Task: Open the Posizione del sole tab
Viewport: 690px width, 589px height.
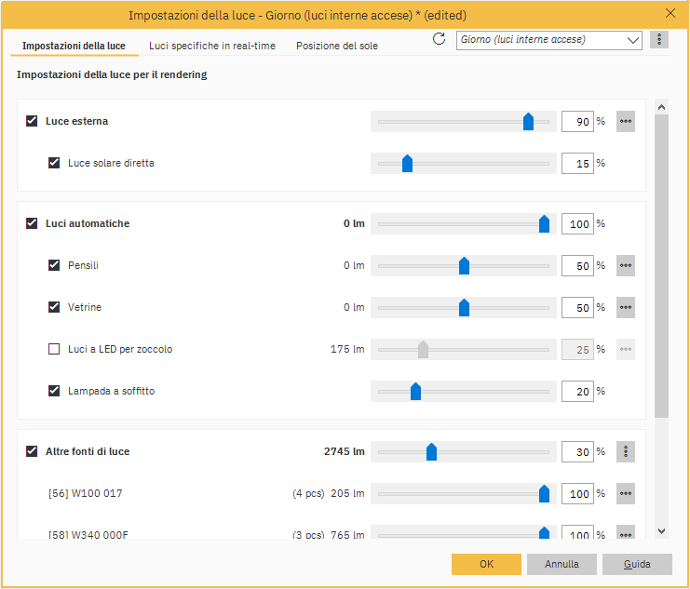Action: point(337,46)
